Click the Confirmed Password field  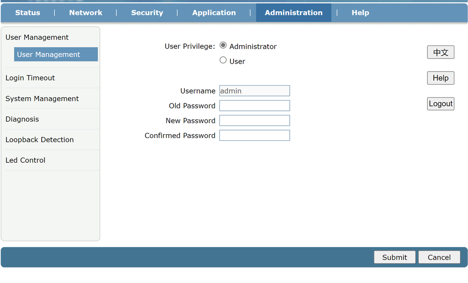[255, 136]
